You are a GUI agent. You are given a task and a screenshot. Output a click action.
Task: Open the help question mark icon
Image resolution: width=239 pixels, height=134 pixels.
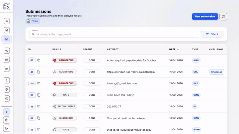click(7, 120)
